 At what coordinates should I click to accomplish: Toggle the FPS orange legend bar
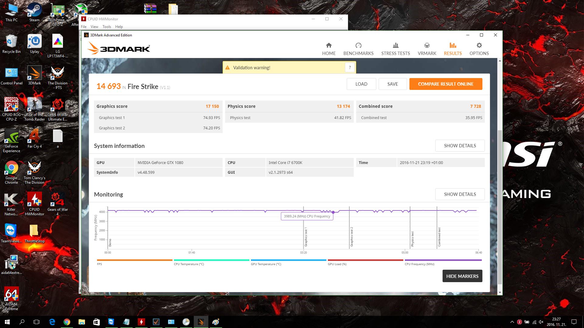134,260
